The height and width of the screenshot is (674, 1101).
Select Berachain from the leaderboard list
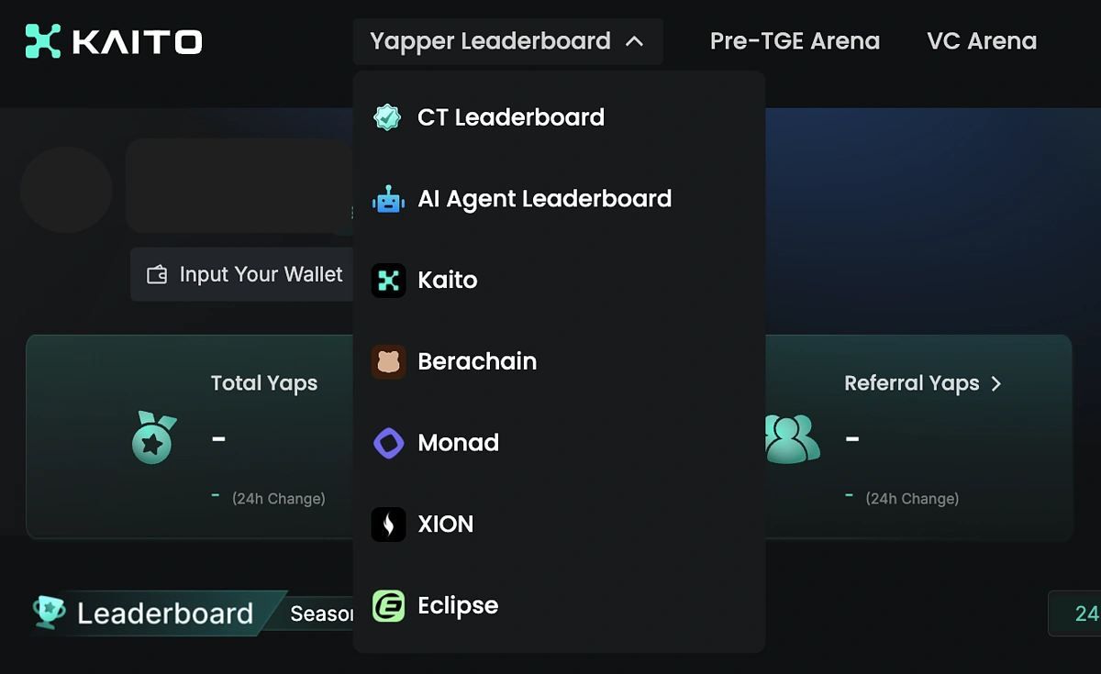(x=476, y=361)
